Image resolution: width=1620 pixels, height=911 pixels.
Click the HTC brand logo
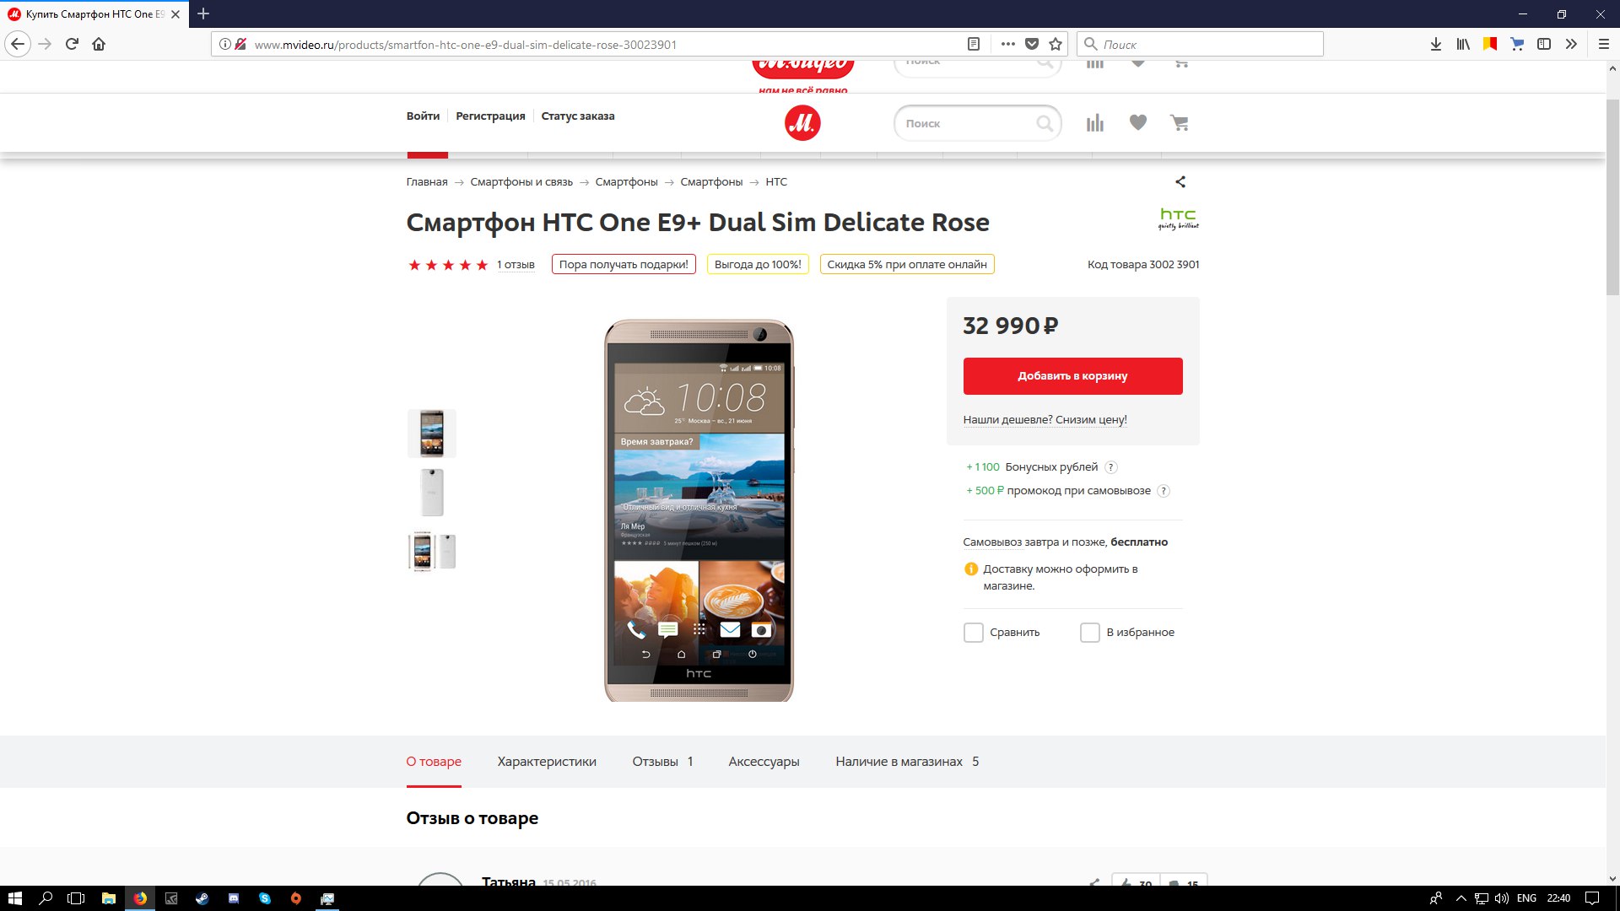click(x=1178, y=218)
